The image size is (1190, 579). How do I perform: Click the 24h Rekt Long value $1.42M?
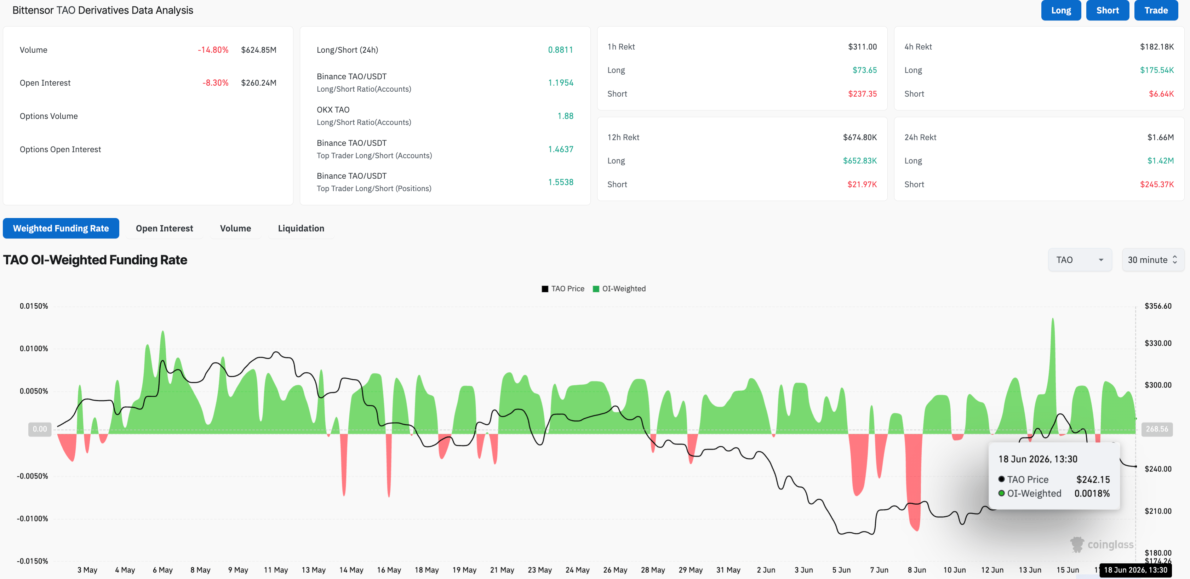tap(1160, 161)
